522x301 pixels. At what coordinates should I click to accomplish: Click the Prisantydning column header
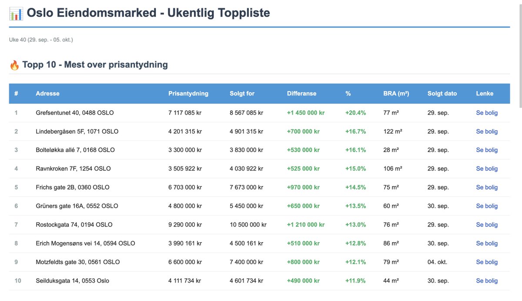[x=188, y=94]
